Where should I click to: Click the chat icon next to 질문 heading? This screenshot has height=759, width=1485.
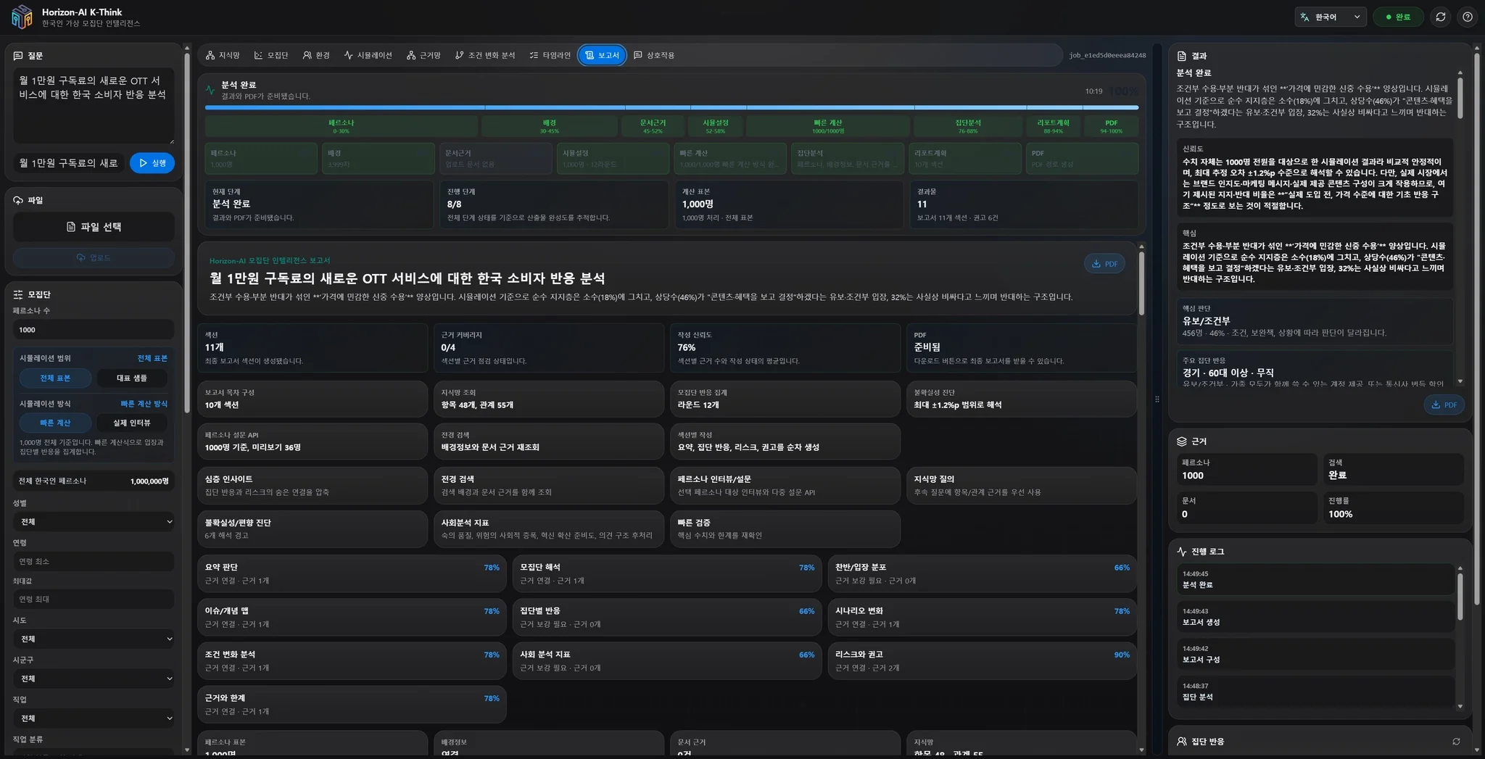click(18, 56)
